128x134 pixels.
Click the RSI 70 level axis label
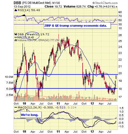(120, 16)
